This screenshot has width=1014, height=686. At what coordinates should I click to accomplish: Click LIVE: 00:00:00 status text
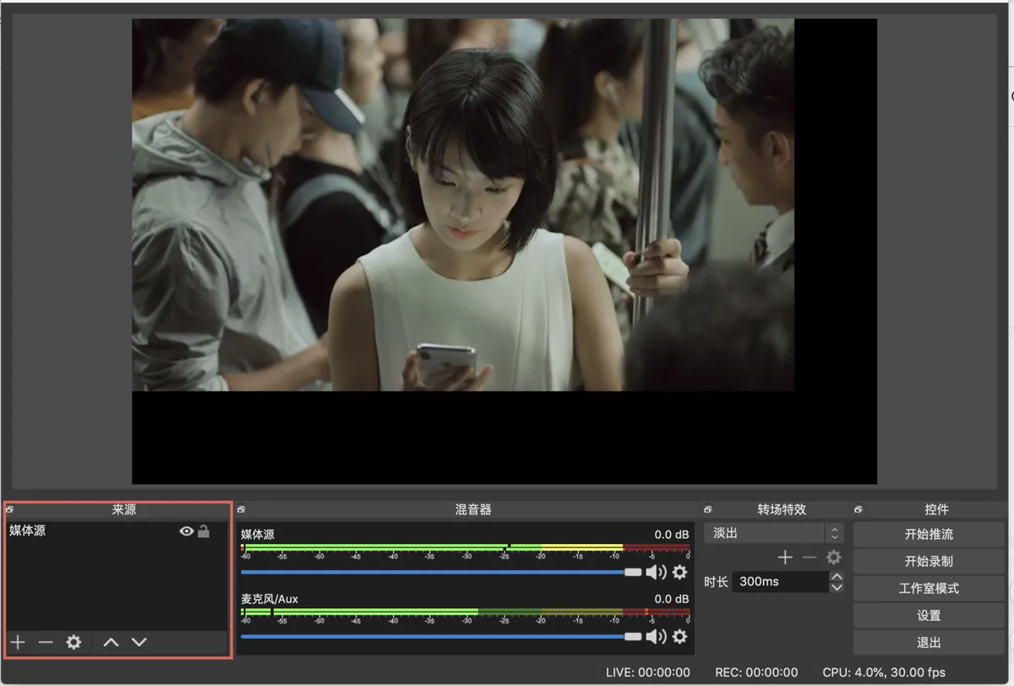[648, 672]
